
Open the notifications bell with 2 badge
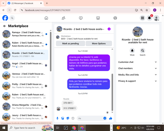[150, 18]
